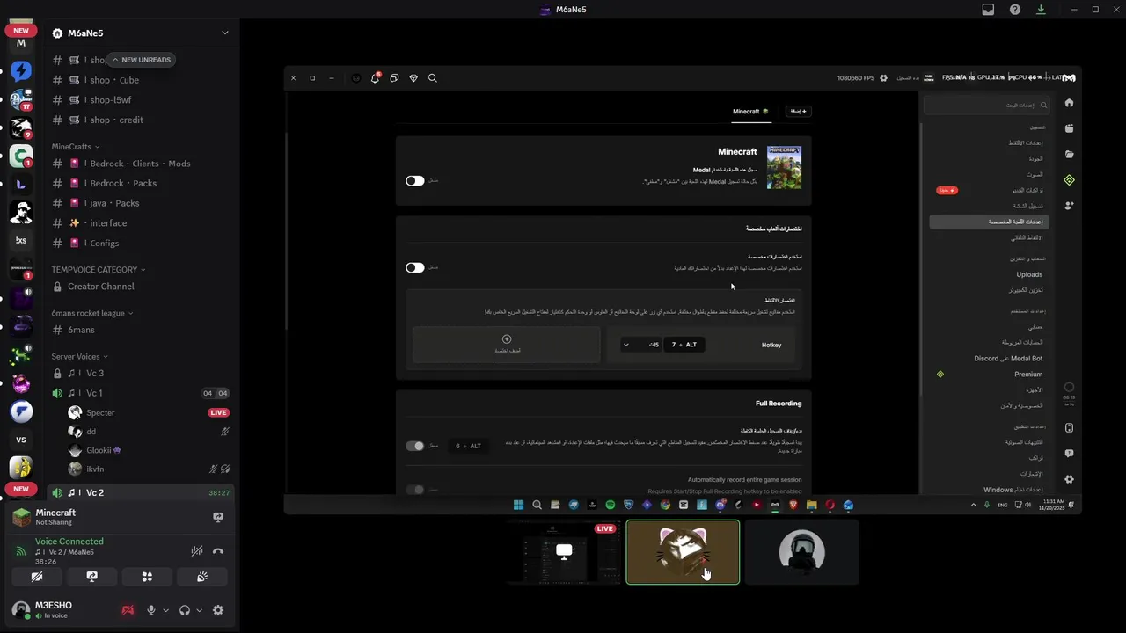Open the Medal clips icon in right rail
This screenshot has width=1126, height=633.
tap(1069, 128)
